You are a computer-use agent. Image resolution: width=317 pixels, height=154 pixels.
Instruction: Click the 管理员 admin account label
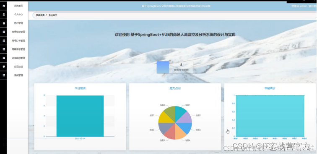[x=299, y=6]
